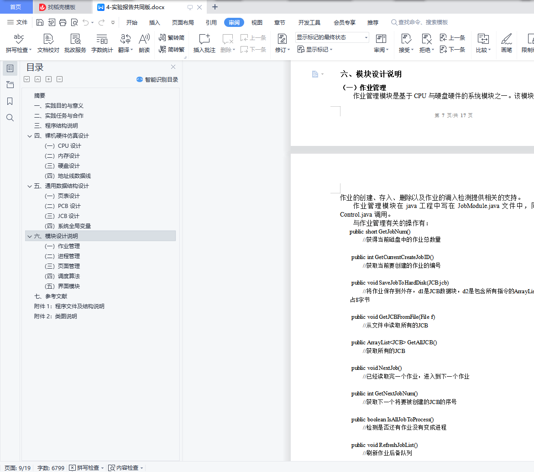Open the 翻译 dropdown arrow
This screenshot has width=534, height=472.
(131, 50)
